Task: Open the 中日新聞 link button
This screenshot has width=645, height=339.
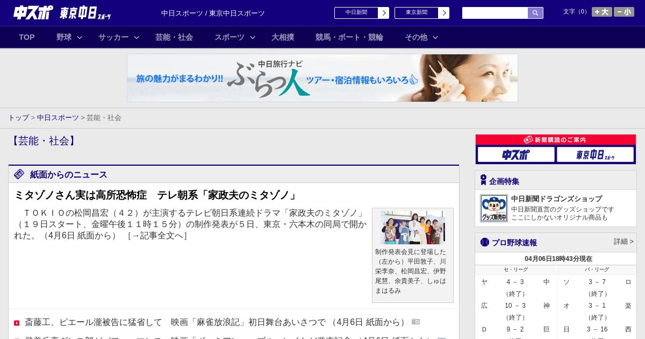Action: [356, 13]
